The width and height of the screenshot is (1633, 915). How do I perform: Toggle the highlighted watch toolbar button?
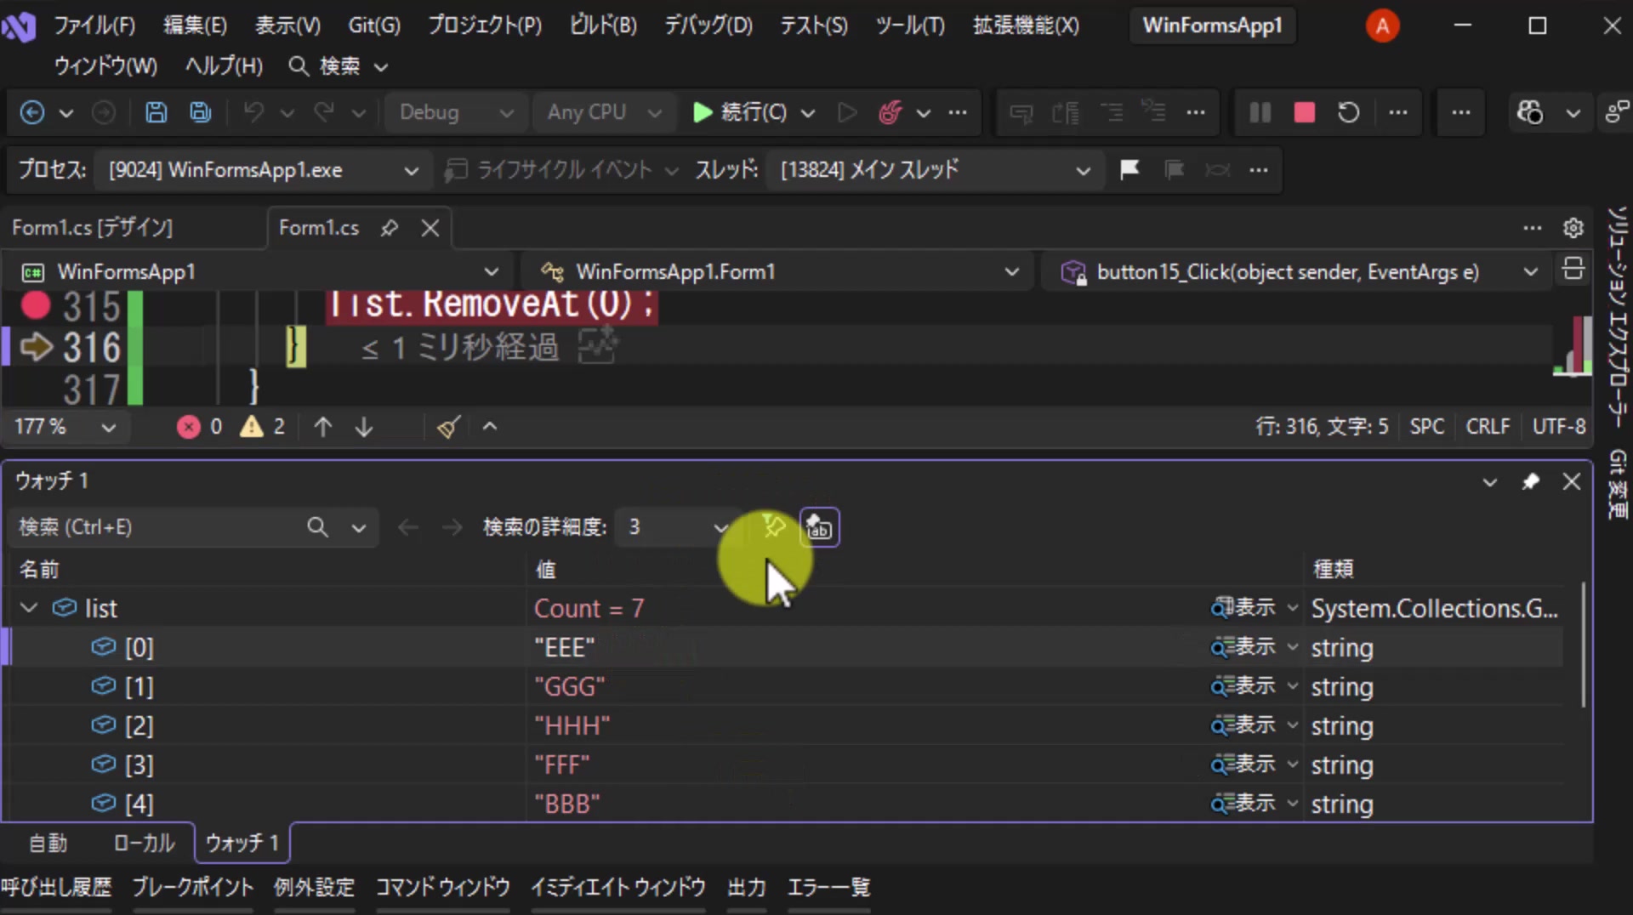coord(819,527)
